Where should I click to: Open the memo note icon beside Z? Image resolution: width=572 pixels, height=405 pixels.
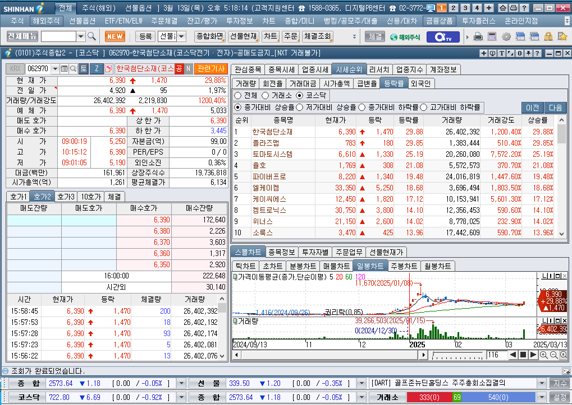(108, 68)
